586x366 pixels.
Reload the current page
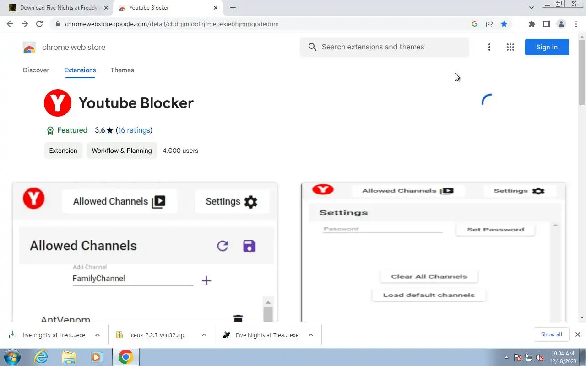[x=39, y=24]
